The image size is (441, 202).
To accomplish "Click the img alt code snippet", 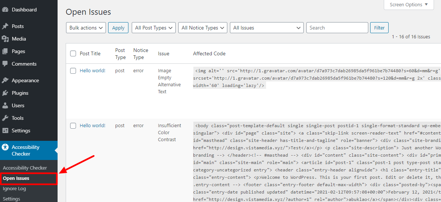I will click(x=317, y=79).
